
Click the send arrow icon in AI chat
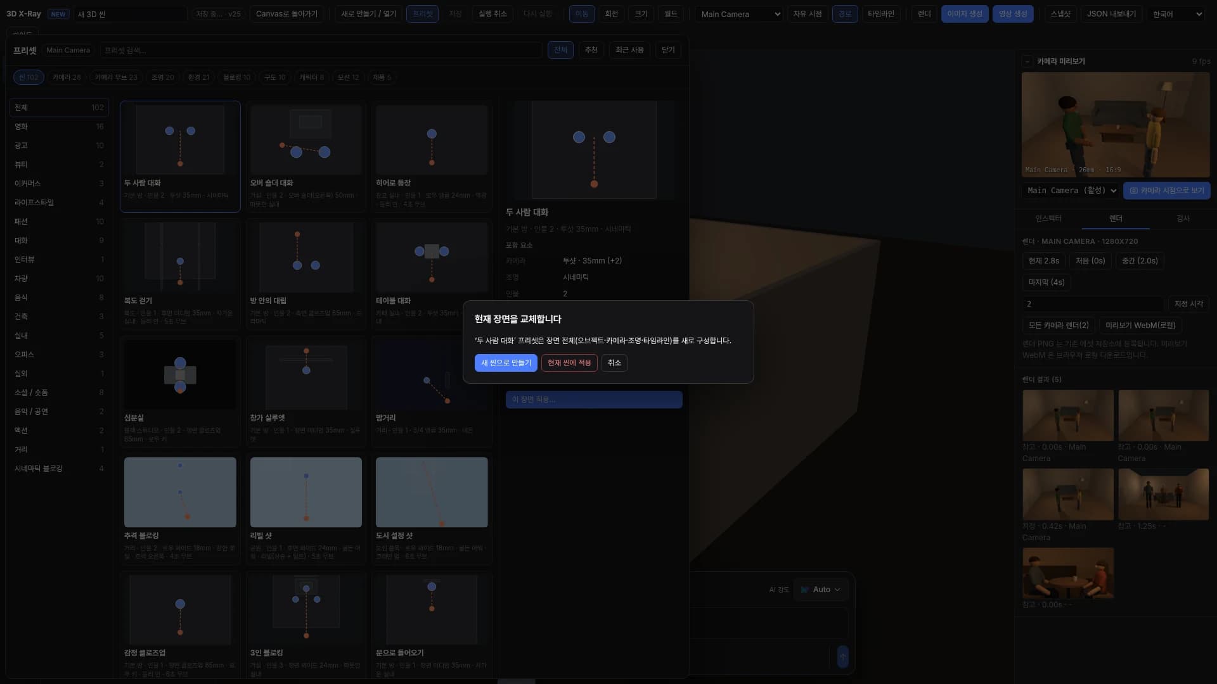coord(842,657)
